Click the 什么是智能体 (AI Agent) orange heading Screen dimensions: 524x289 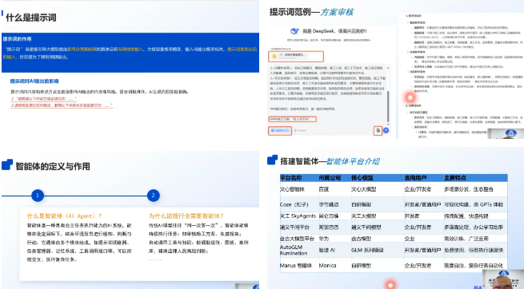65,216
